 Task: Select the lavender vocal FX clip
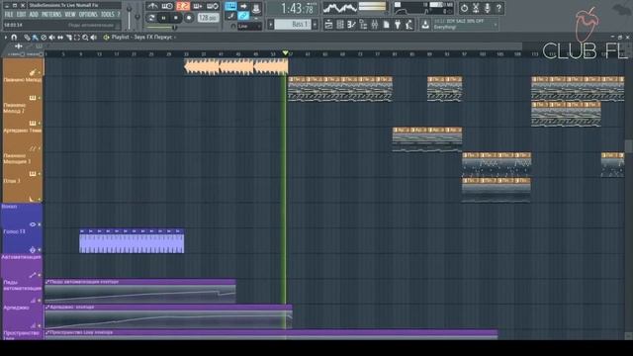[132, 241]
